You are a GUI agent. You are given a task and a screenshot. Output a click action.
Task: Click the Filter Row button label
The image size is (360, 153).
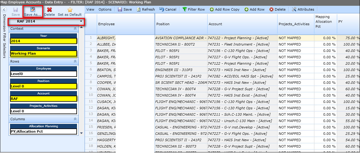coord(196,9)
